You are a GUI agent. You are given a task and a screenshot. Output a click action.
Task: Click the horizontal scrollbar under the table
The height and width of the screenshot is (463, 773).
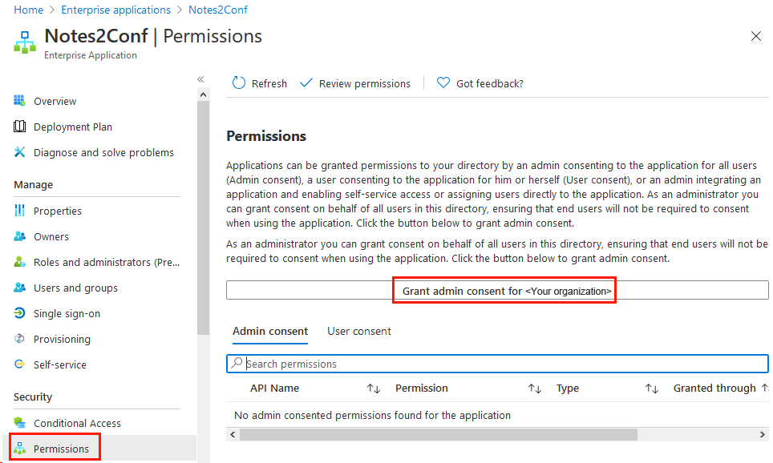point(438,434)
